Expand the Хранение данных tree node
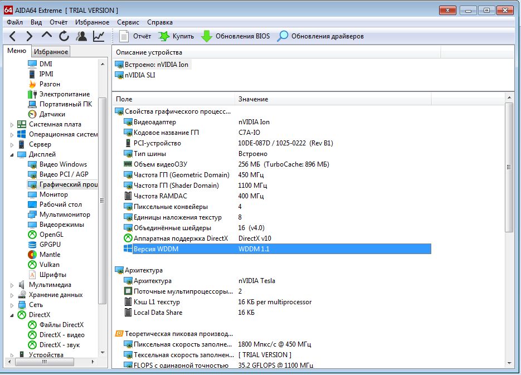The image size is (521, 375). (12, 295)
